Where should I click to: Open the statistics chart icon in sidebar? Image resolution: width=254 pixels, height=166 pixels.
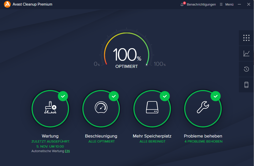246,53
